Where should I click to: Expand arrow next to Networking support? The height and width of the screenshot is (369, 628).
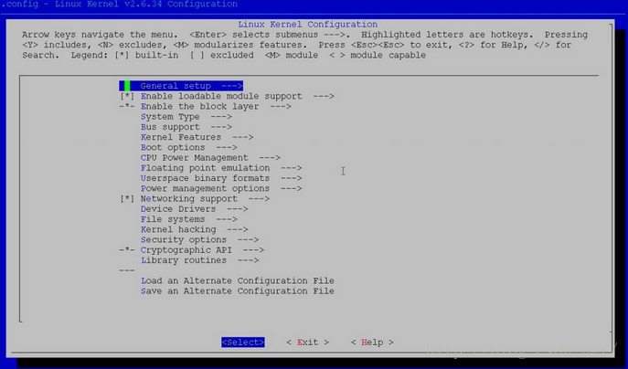tap(259, 199)
